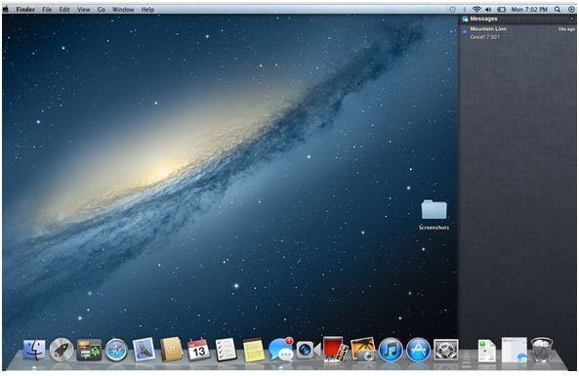This screenshot has height=376, width=579.
Task: Clear Messages notifications with the X button
Action: (572, 19)
